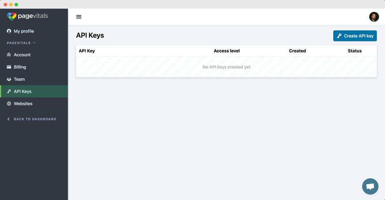
Task: Click the API Keys key icon
Action: [x=9, y=91]
